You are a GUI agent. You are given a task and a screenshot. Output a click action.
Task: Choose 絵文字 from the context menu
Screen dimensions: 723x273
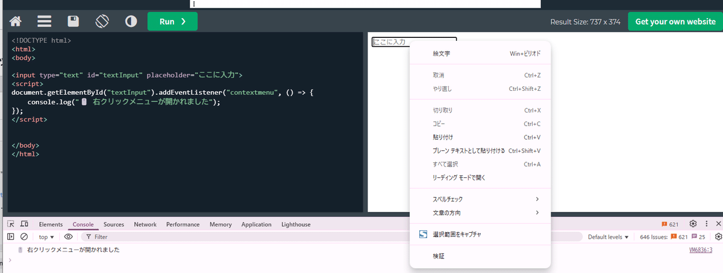point(480,54)
